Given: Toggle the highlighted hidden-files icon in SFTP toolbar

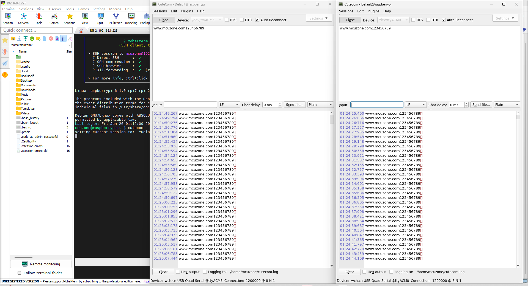Looking at the screenshot, I should click(x=63, y=38).
